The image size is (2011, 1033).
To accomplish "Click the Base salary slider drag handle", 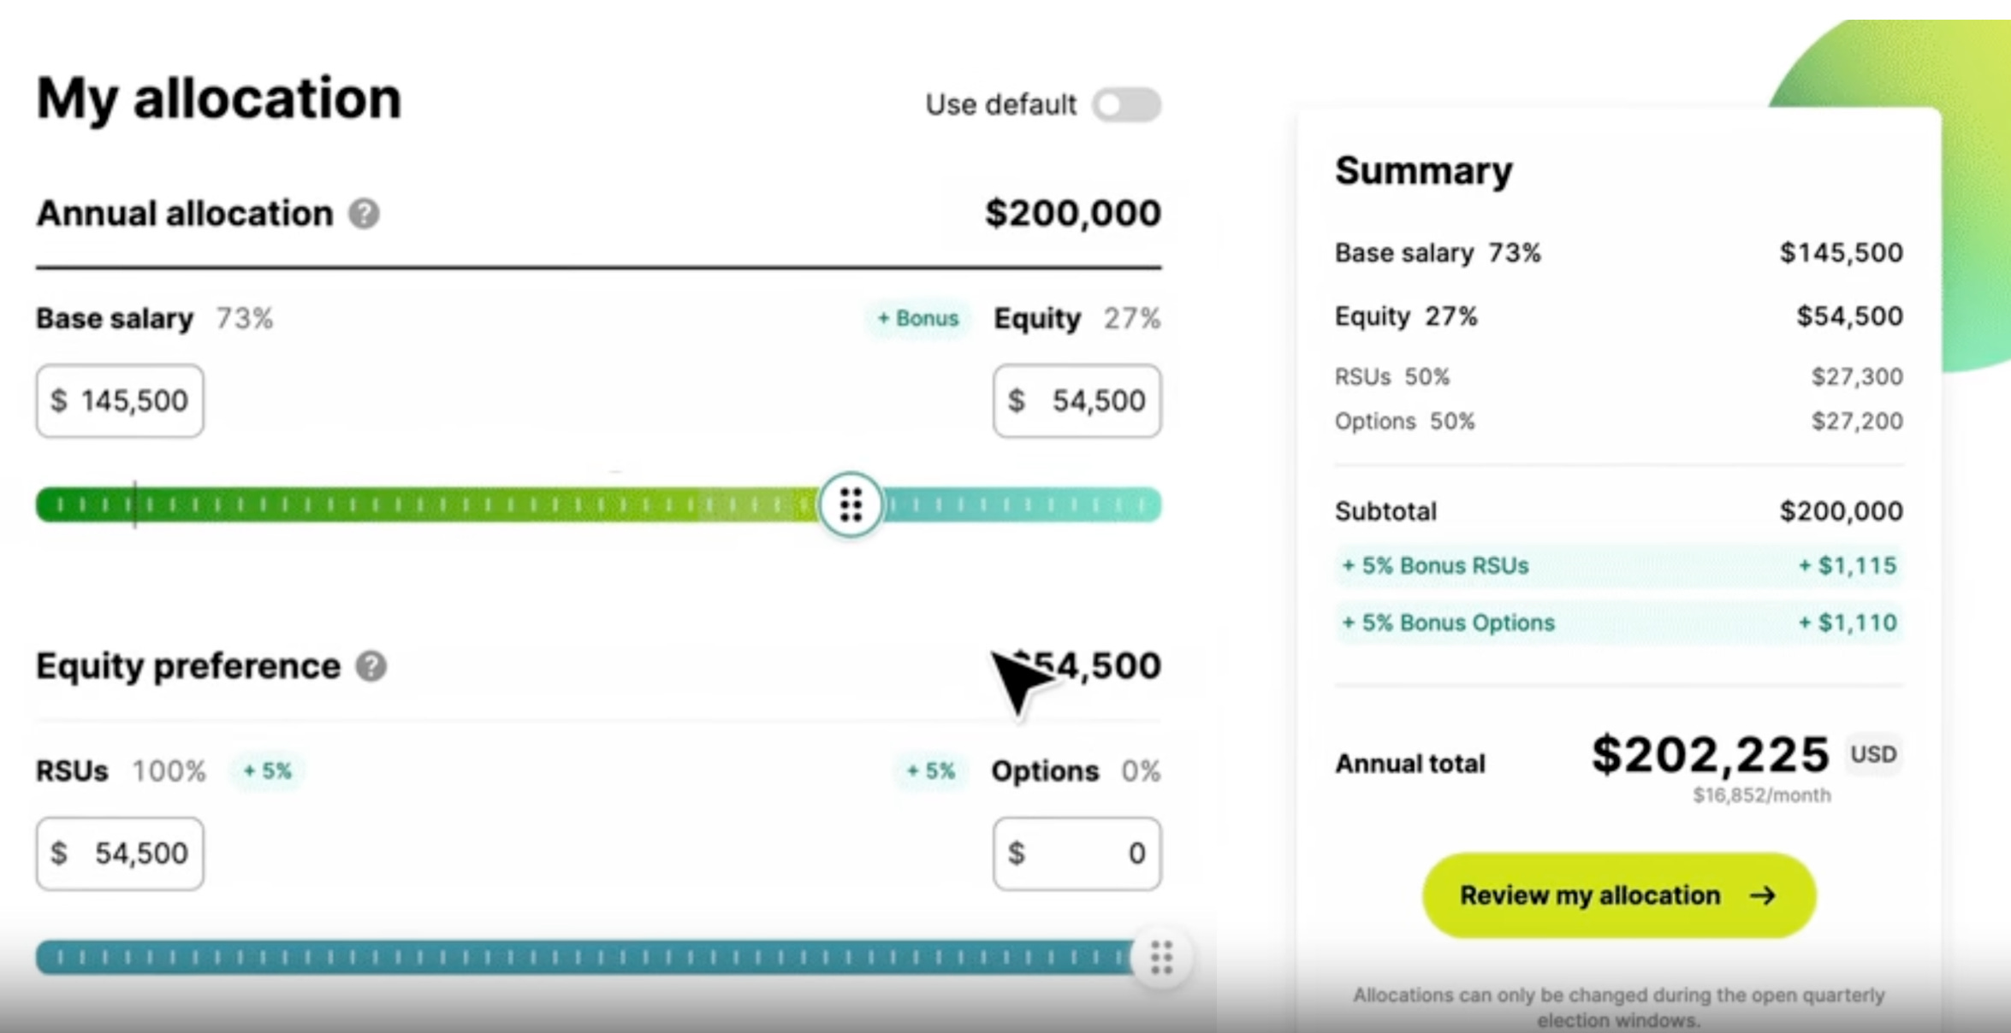I will [x=850, y=506].
